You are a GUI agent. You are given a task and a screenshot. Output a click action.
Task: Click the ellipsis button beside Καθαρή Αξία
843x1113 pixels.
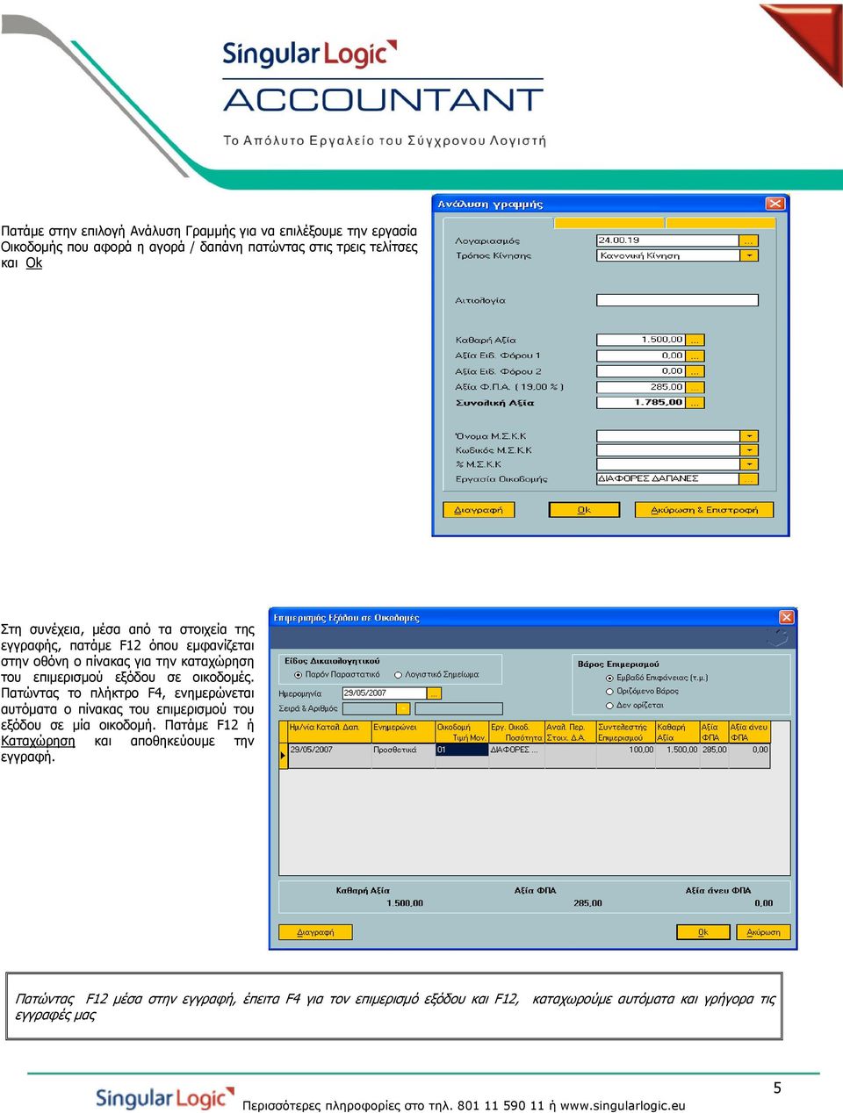point(695,340)
